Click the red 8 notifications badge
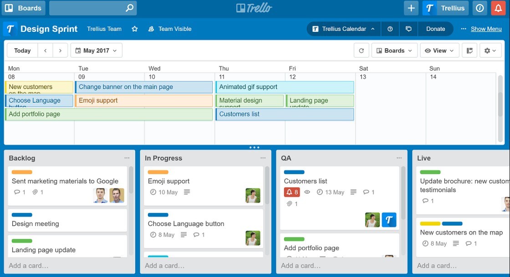510x277 pixels. coord(292,192)
